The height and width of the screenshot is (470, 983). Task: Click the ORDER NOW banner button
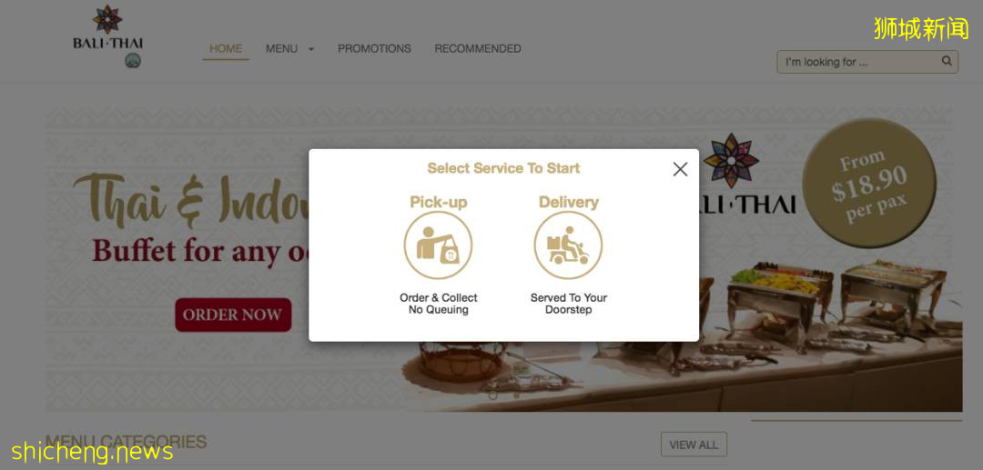click(233, 315)
